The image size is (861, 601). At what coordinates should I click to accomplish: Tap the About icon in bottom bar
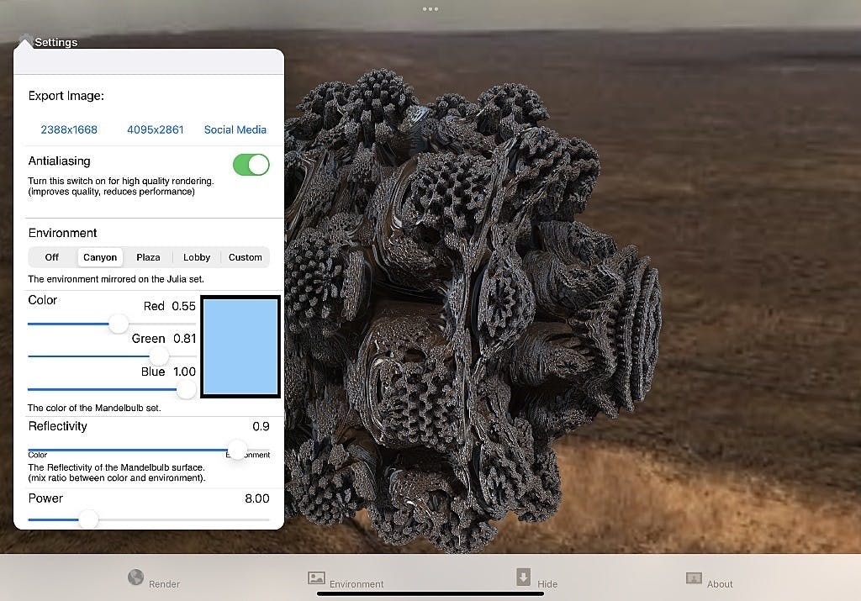click(694, 578)
